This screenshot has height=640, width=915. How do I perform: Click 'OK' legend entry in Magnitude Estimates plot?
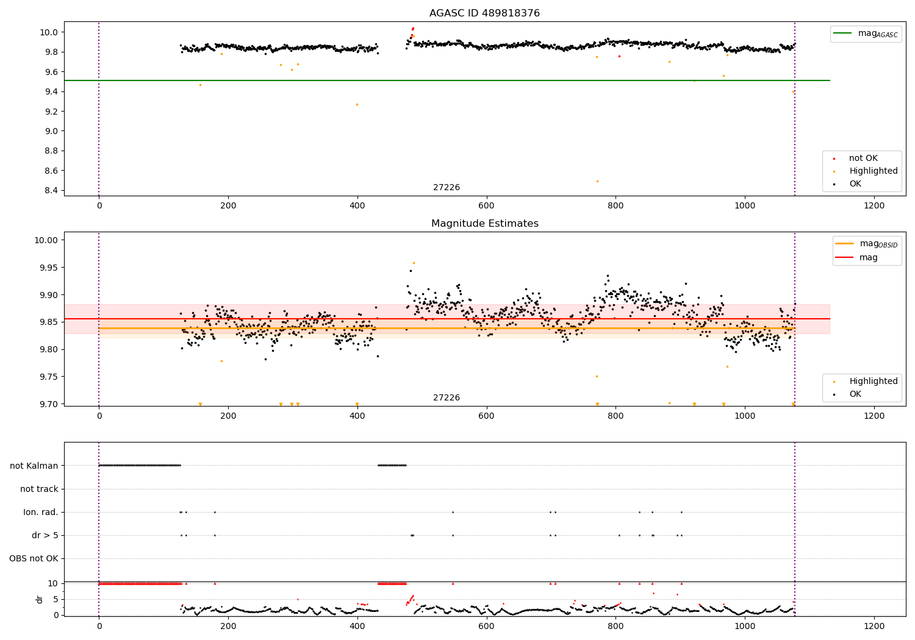tap(849, 394)
